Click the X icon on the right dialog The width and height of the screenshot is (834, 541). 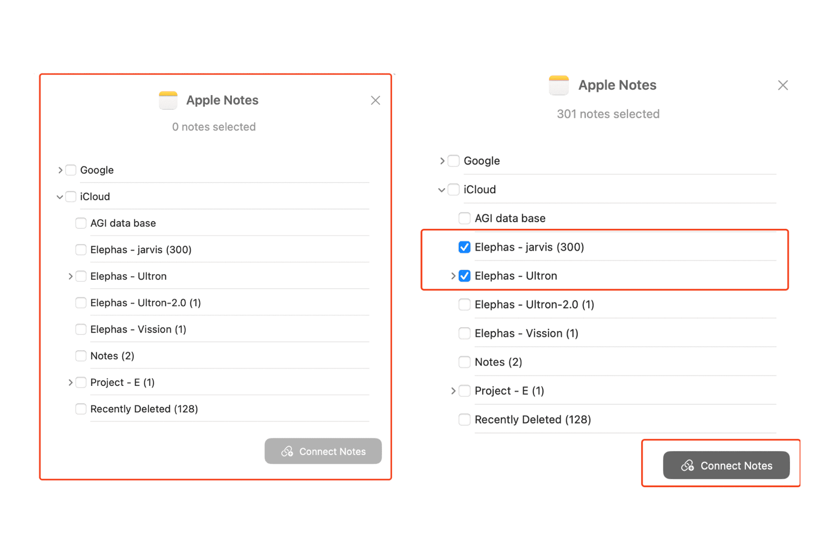(783, 85)
